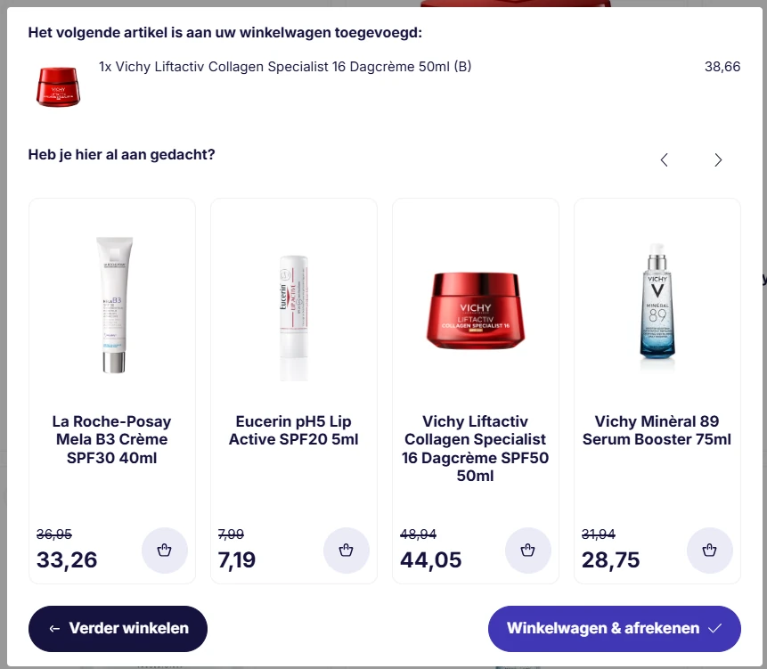Open La Roche-Posay Mela B3 product image
This screenshot has width=767, height=669.
(113, 306)
